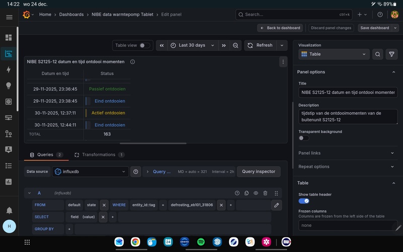Disable Show table header switch
Screen dimensions: 403x252
tap(304, 201)
